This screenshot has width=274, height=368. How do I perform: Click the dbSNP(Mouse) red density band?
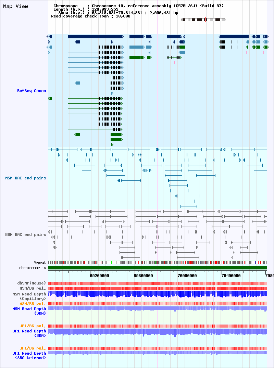(x=158, y=283)
